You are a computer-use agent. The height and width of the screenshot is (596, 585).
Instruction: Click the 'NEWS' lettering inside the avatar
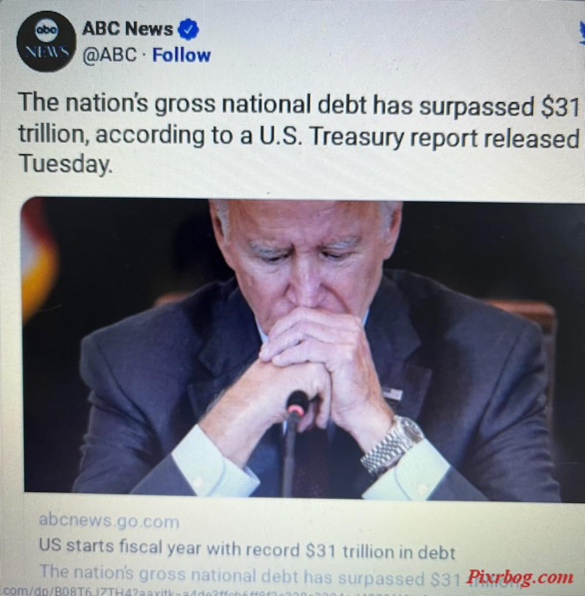[47, 51]
